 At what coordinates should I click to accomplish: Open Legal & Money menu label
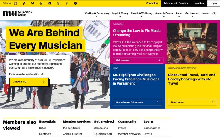point(120,13)
